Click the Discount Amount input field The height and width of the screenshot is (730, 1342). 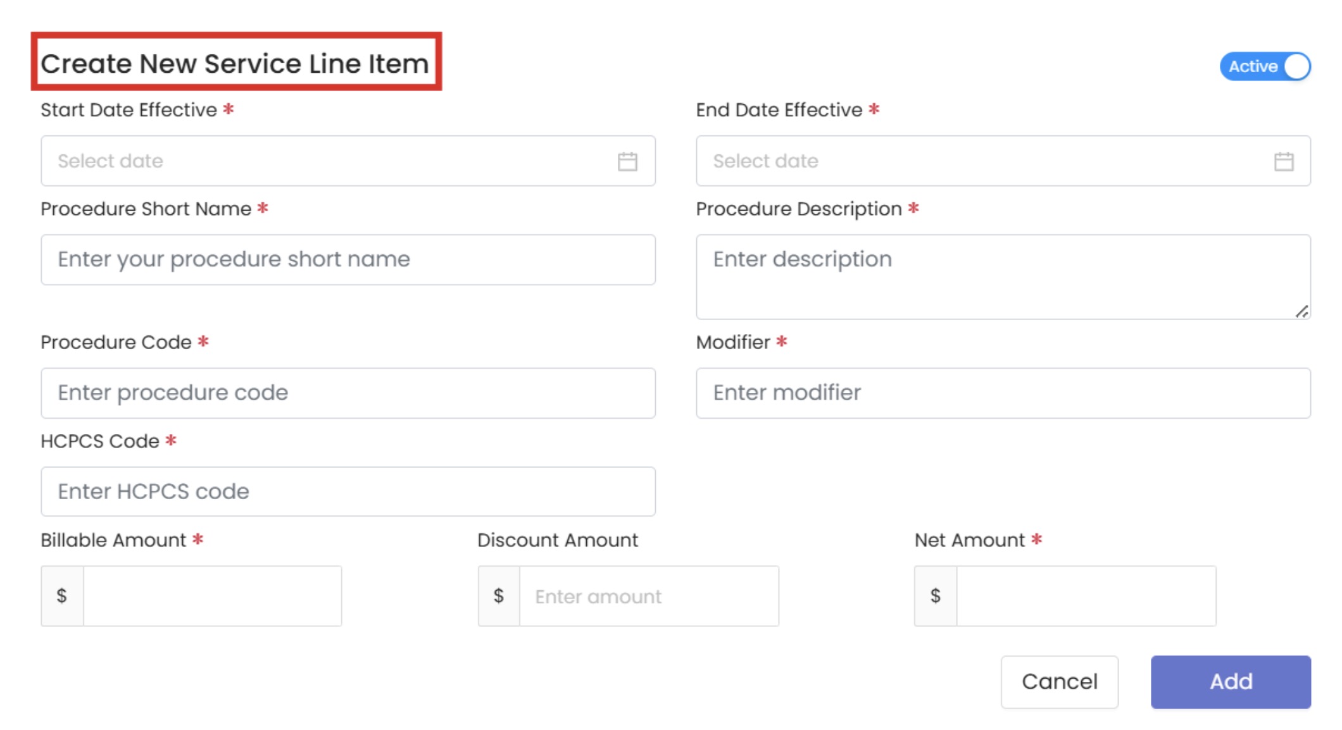[648, 596]
